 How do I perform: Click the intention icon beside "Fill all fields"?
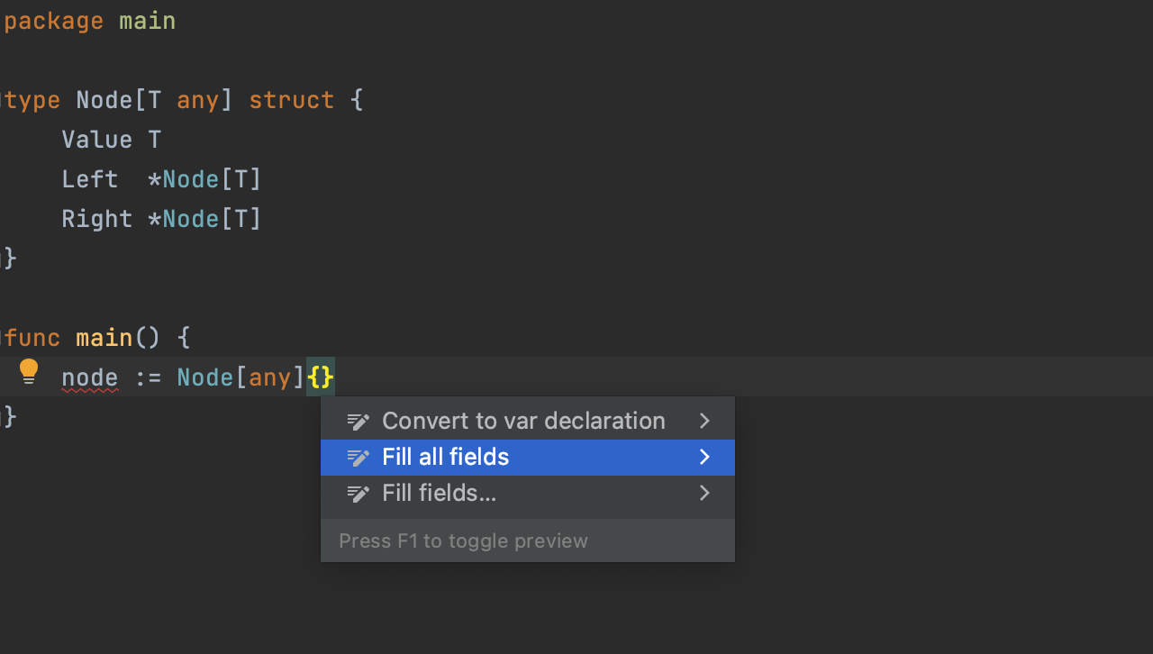tap(359, 457)
